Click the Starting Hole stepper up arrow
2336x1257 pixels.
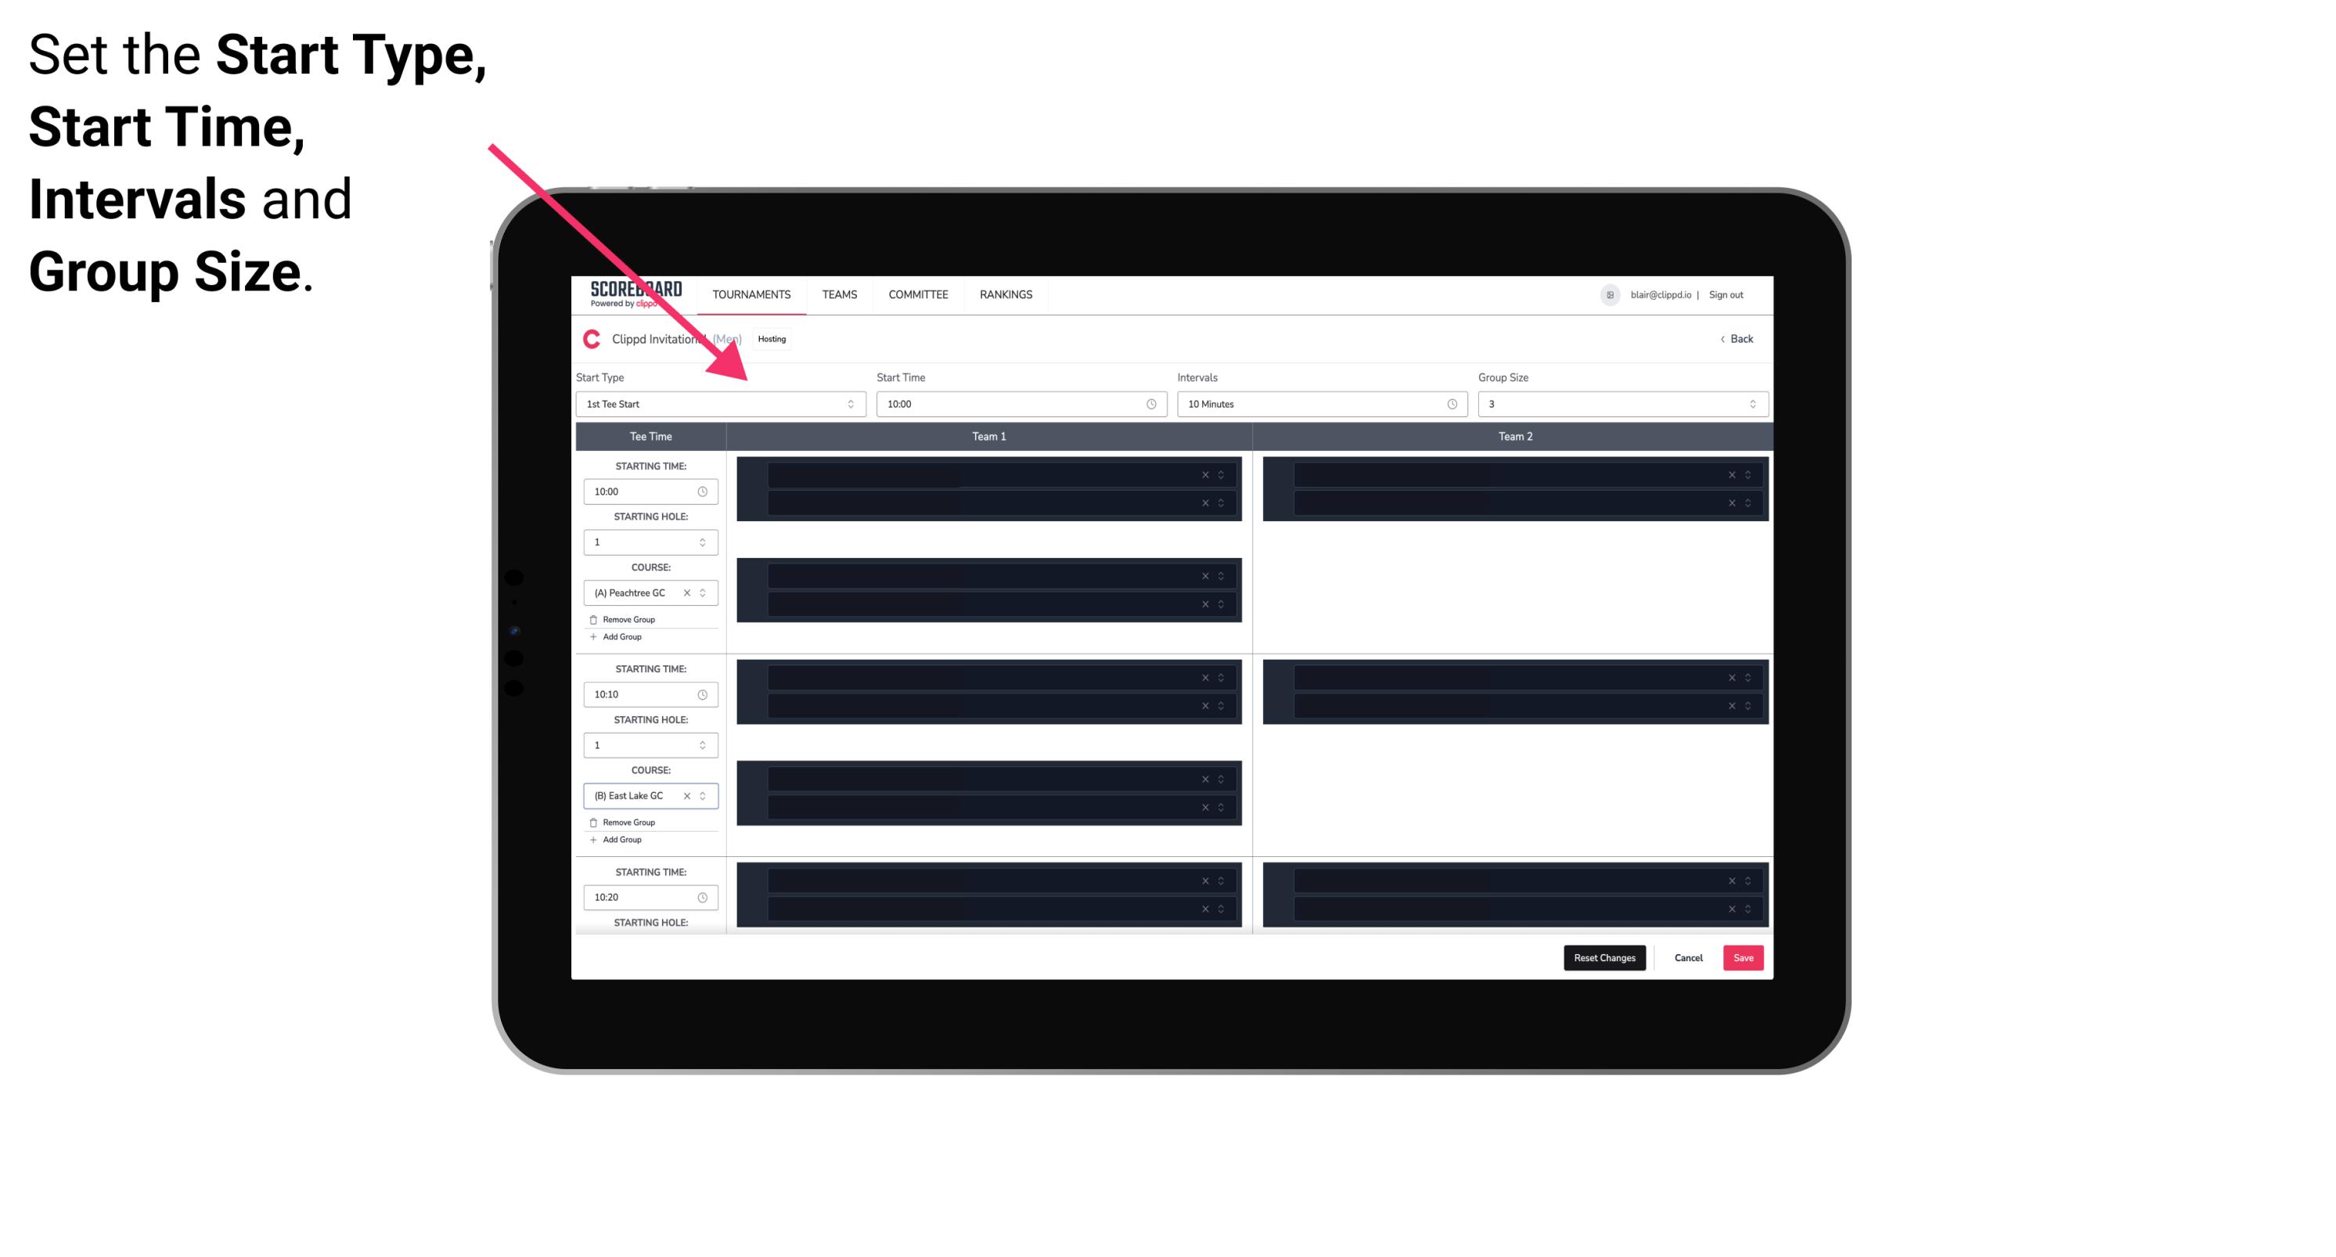704,538
